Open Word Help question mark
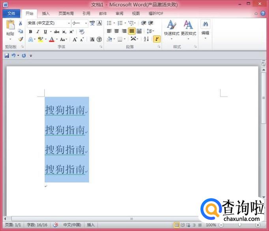269x231 pixels. (x=263, y=13)
